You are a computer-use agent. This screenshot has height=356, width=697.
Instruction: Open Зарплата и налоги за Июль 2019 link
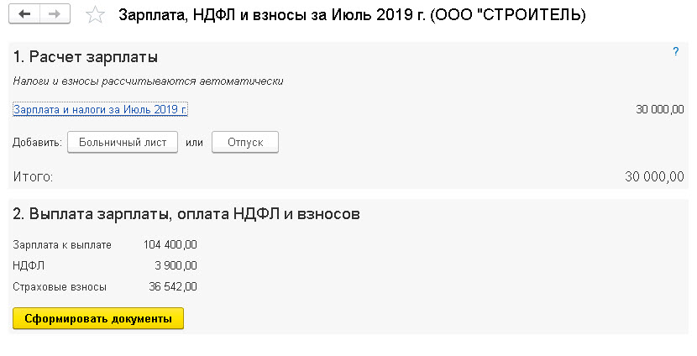pyautogui.click(x=100, y=109)
